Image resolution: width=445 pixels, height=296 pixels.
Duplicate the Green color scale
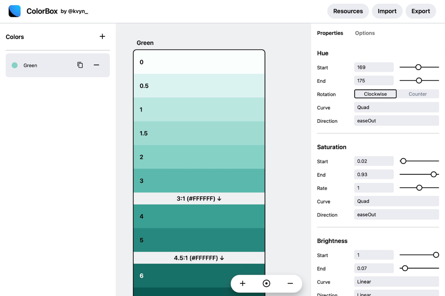pos(80,65)
